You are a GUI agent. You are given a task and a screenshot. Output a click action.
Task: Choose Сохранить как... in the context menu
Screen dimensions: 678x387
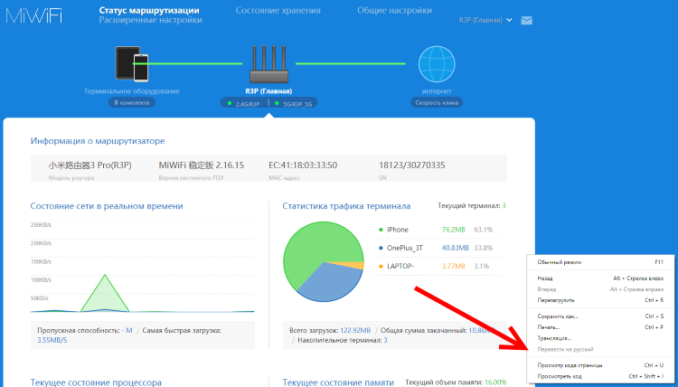click(600, 316)
